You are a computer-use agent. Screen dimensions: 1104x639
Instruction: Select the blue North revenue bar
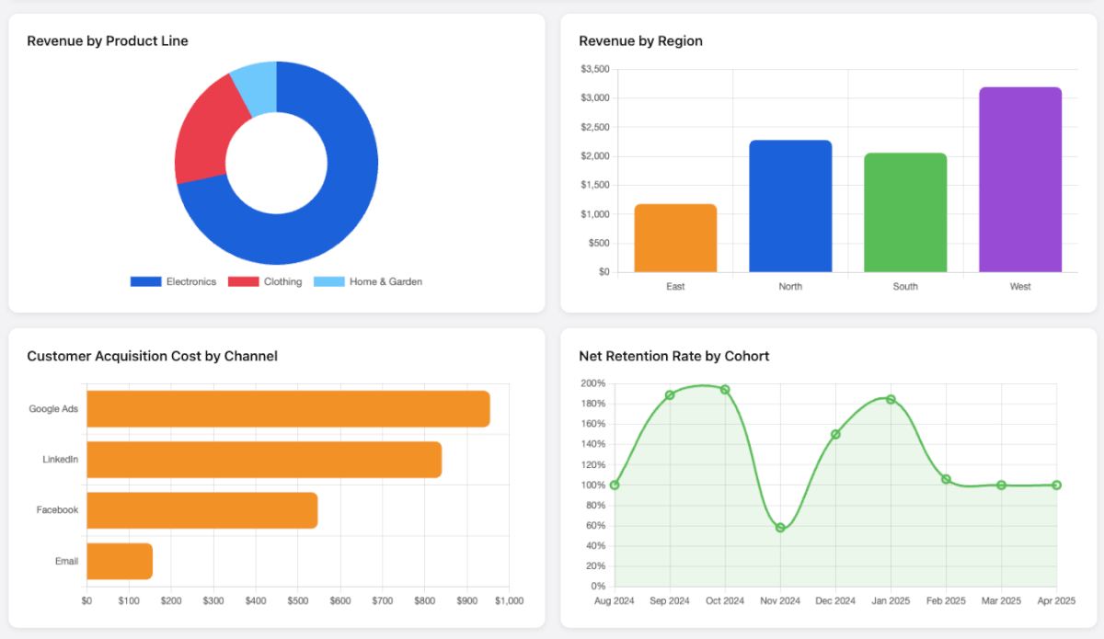(790, 206)
